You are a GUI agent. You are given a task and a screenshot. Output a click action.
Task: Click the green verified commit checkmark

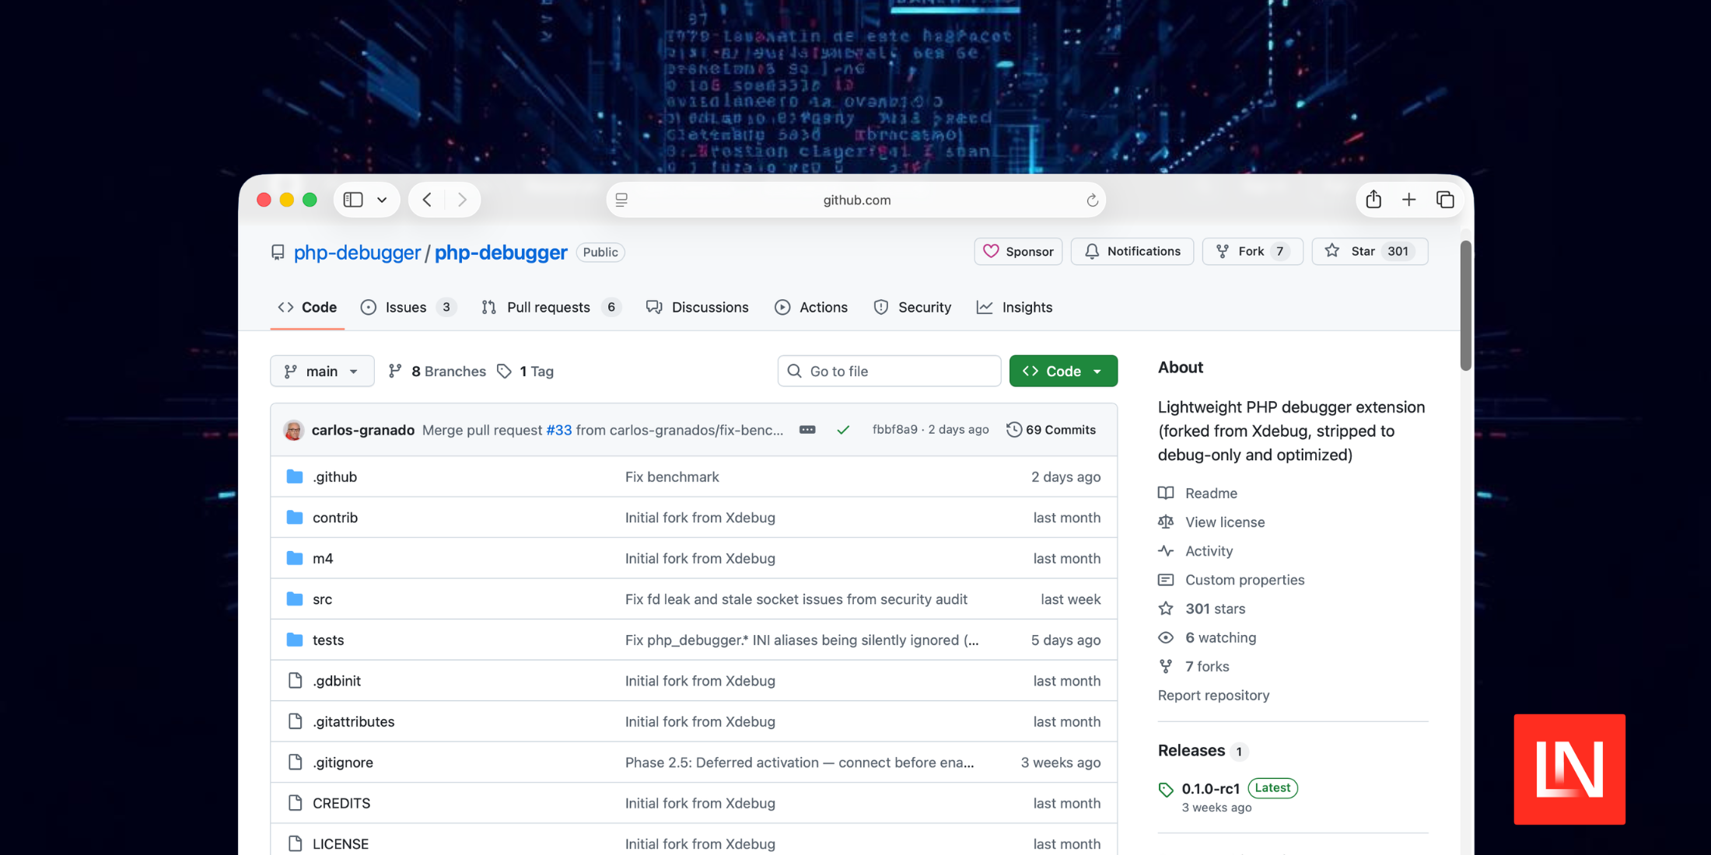pyautogui.click(x=843, y=429)
